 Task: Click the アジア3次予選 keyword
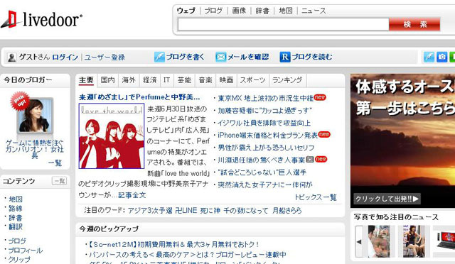pyautogui.click(x=150, y=210)
